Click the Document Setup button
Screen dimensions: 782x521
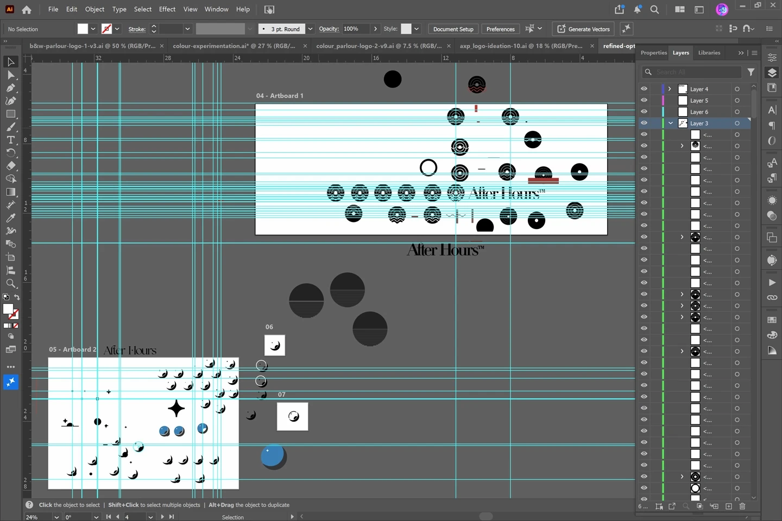click(453, 29)
